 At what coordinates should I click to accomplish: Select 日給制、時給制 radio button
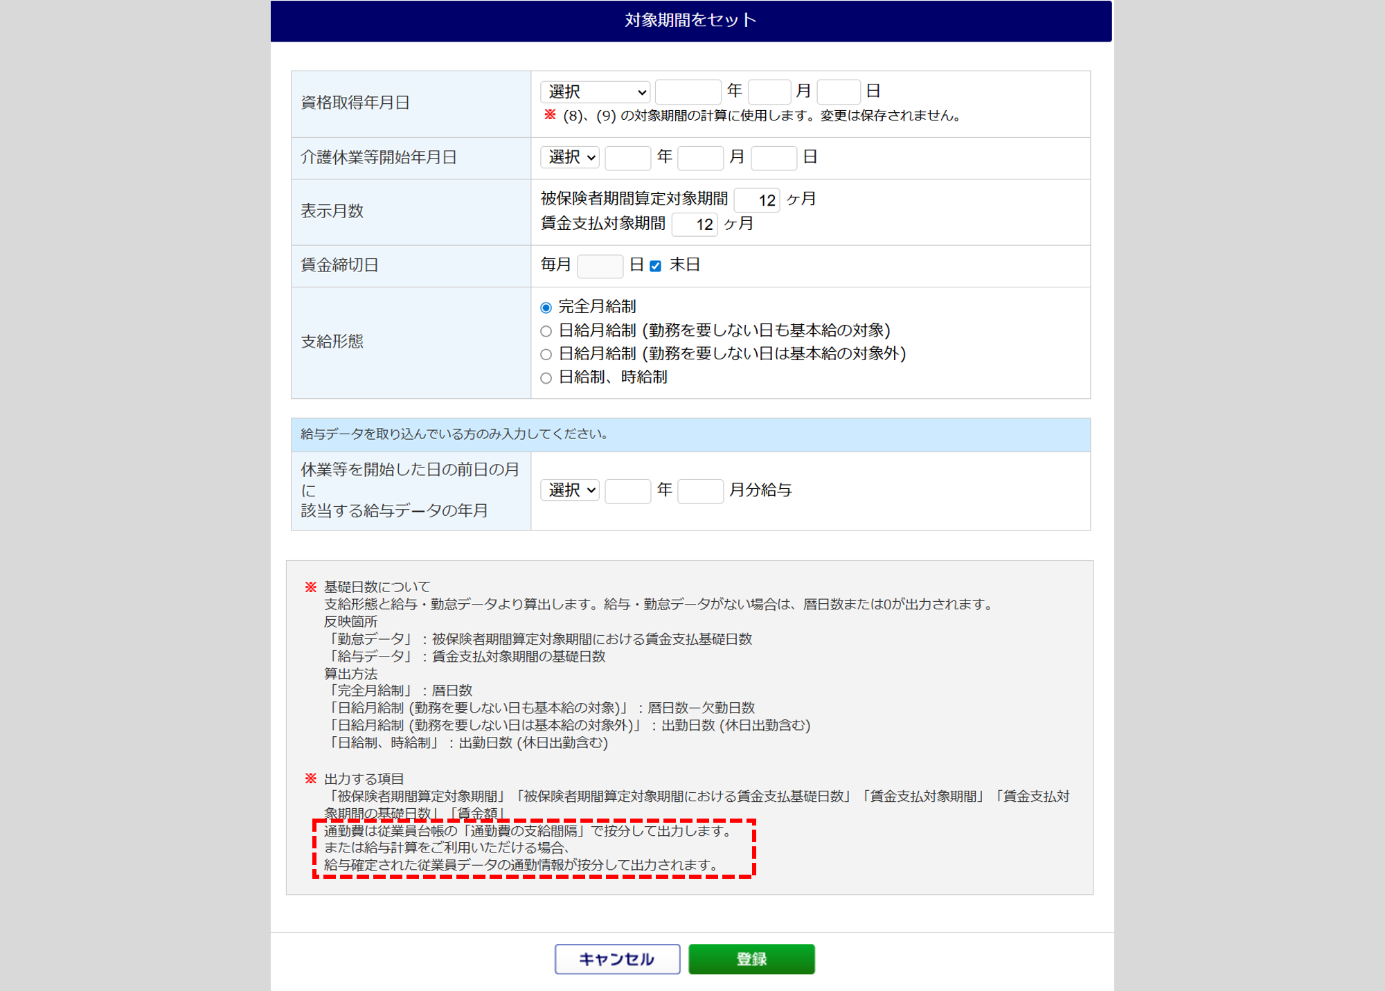[x=546, y=378]
